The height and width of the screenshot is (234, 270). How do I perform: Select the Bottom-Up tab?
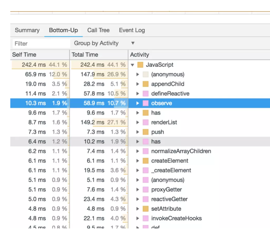click(x=63, y=30)
